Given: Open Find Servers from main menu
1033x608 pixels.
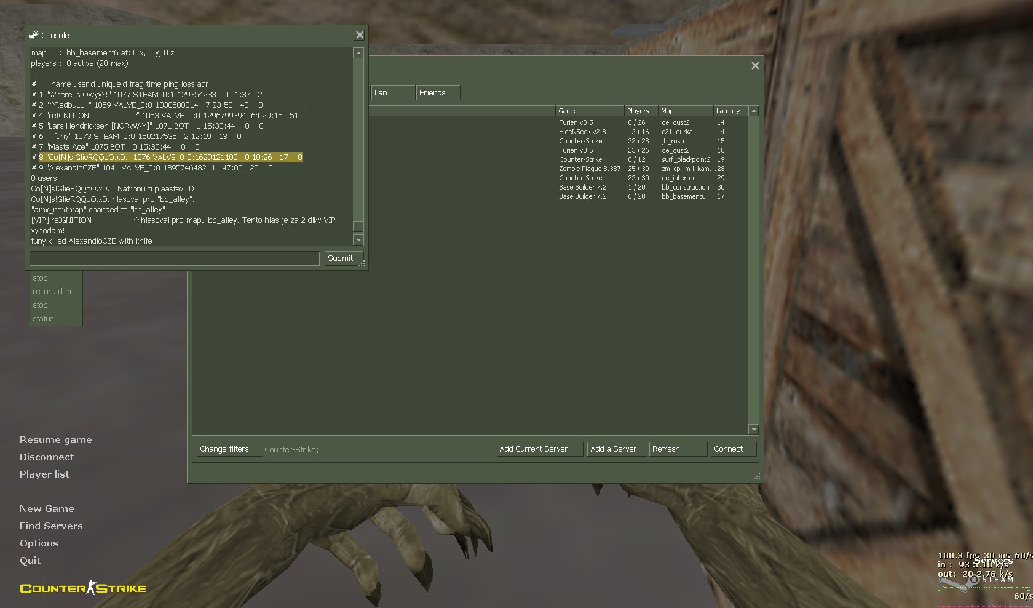Looking at the screenshot, I should tap(51, 526).
